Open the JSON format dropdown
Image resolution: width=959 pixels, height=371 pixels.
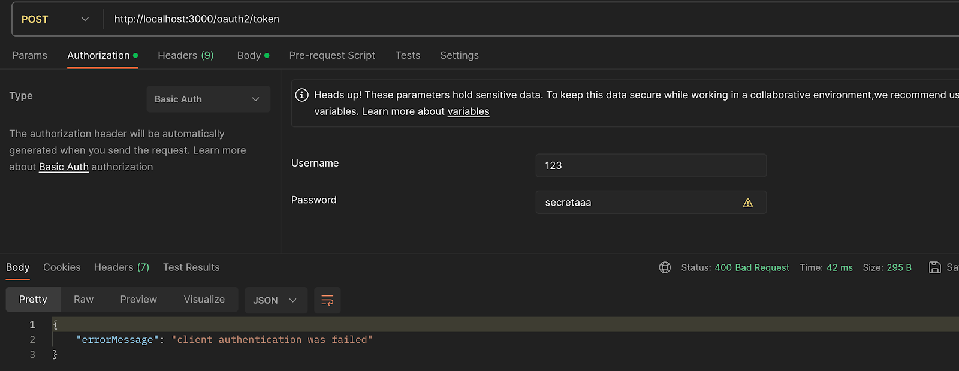click(x=275, y=300)
